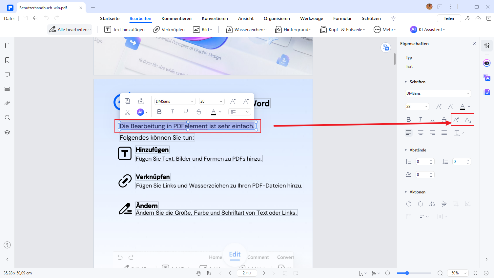494x278 pixels.
Task: Open text color swatch in Eigenschaften panel
Action: 463,107
